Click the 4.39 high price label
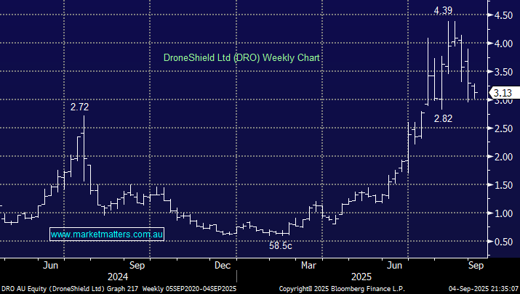 point(443,11)
